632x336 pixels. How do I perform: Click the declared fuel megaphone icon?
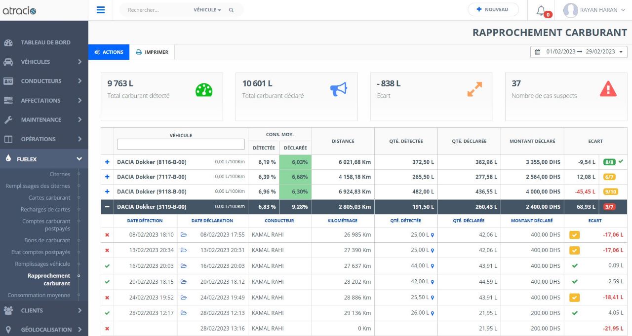(339, 89)
